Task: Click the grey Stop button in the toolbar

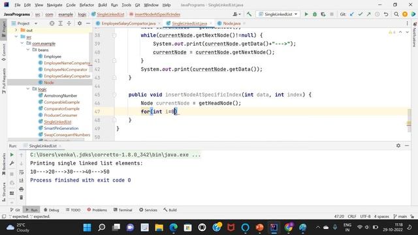Action: click(332, 14)
